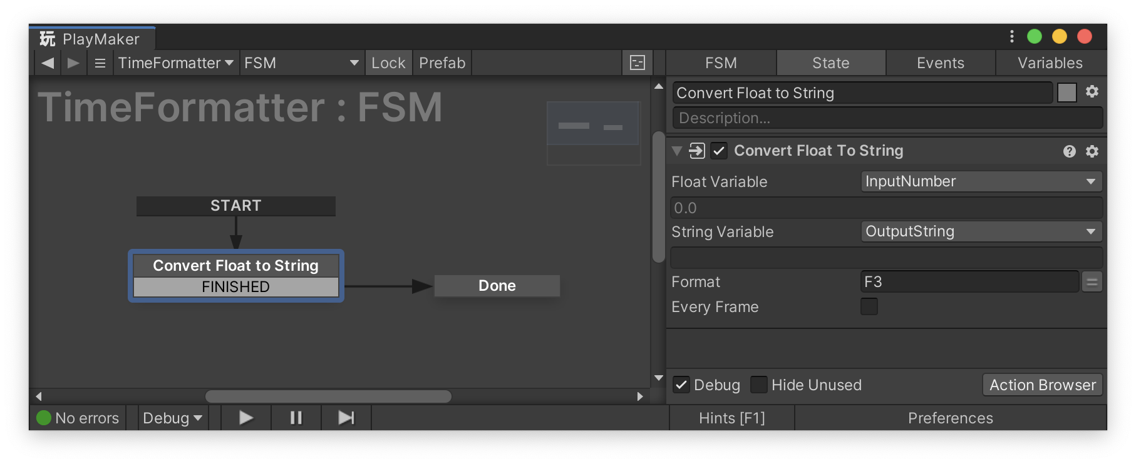Open the Action Browser

(x=1043, y=385)
